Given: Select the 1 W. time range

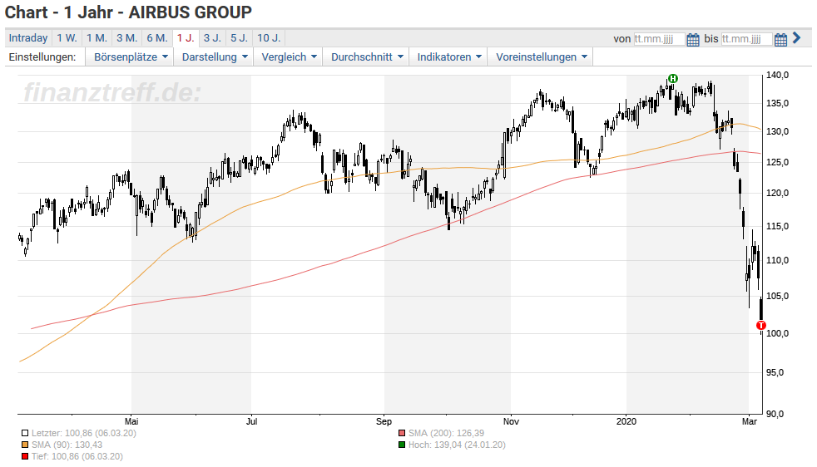Looking at the screenshot, I should [x=67, y=38].
